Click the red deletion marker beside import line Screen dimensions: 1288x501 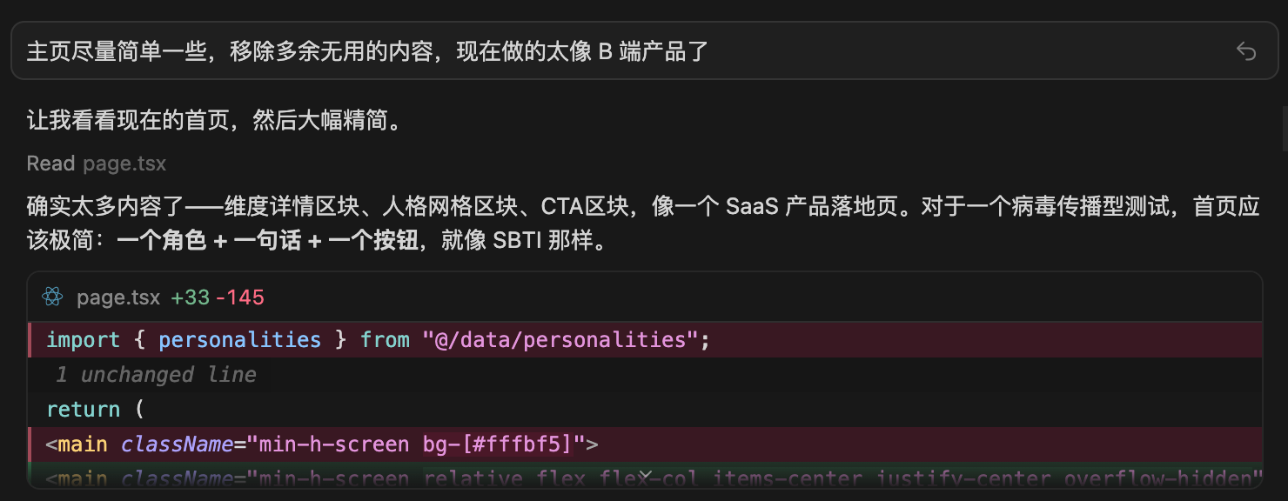click(30, 340)
